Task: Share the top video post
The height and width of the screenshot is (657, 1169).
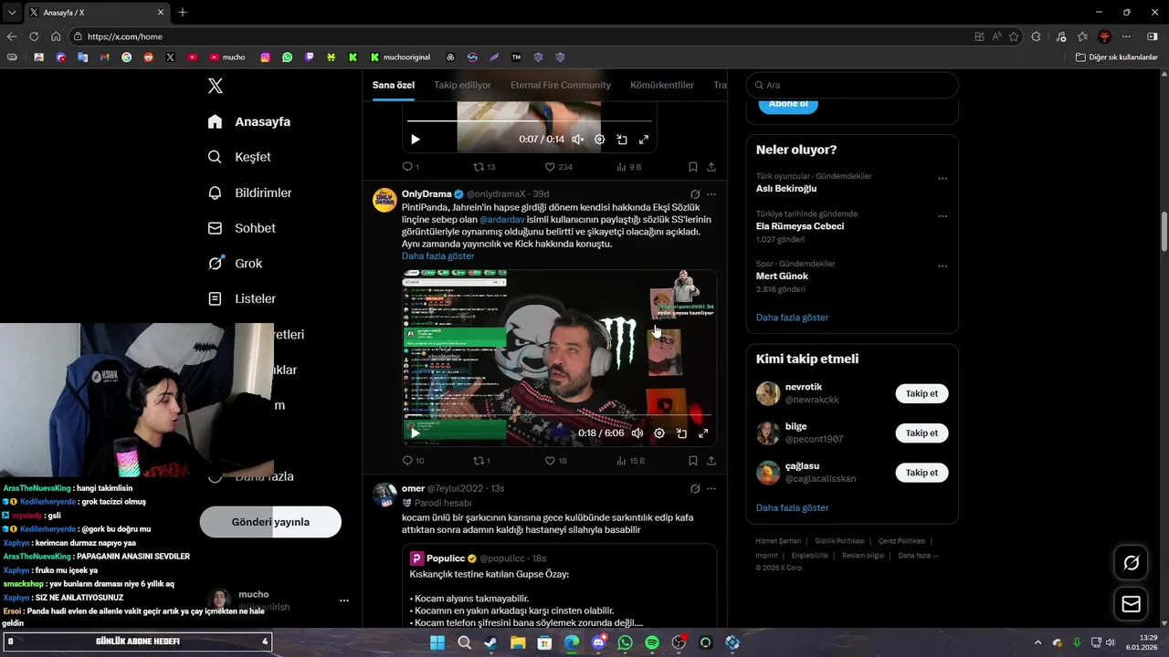Action: point(711,167)
